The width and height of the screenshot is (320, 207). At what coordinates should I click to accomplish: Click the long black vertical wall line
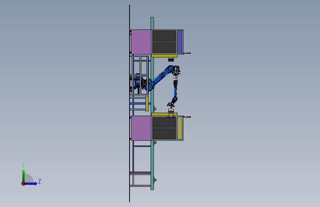[130, 103]
